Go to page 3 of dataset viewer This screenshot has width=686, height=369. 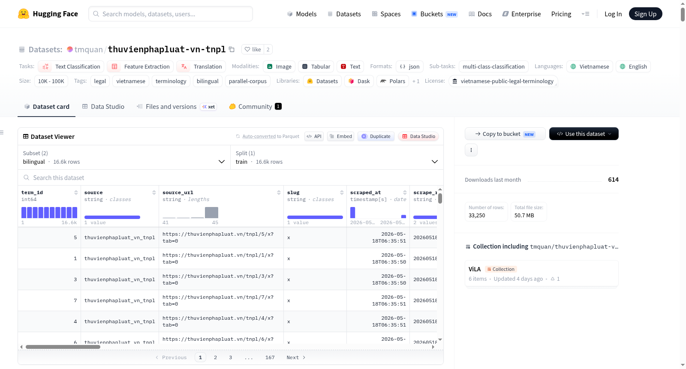[230, 357]
